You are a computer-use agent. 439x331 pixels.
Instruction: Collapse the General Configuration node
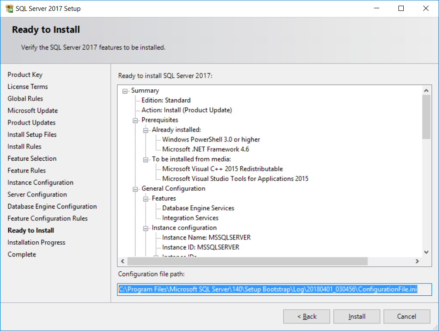135,189
